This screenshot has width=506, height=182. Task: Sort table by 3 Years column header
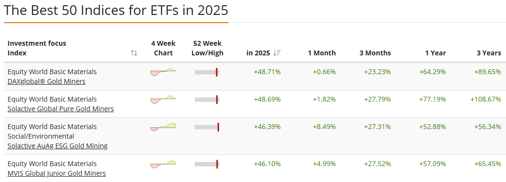click(x=488, y=53)
